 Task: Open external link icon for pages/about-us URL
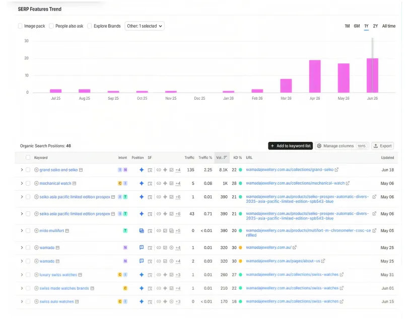coord(323,261)
